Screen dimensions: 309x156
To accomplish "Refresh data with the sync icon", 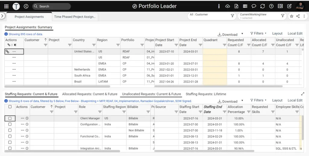I will coord(263,6).
